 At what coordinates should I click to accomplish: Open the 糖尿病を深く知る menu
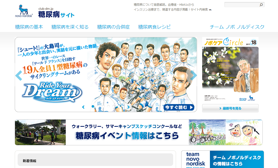click(x=70, y=27)
